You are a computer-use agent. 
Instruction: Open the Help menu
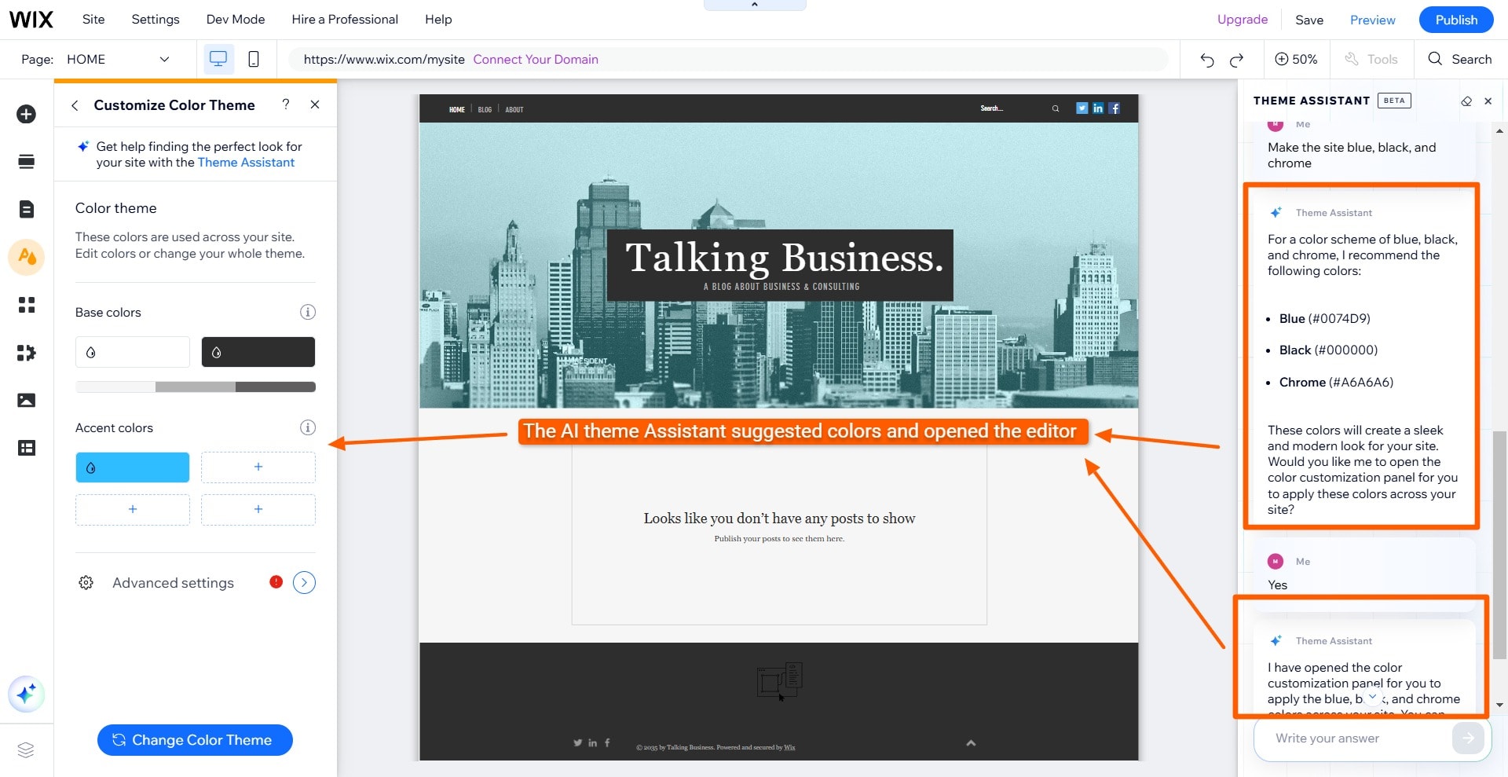point(438,20)
